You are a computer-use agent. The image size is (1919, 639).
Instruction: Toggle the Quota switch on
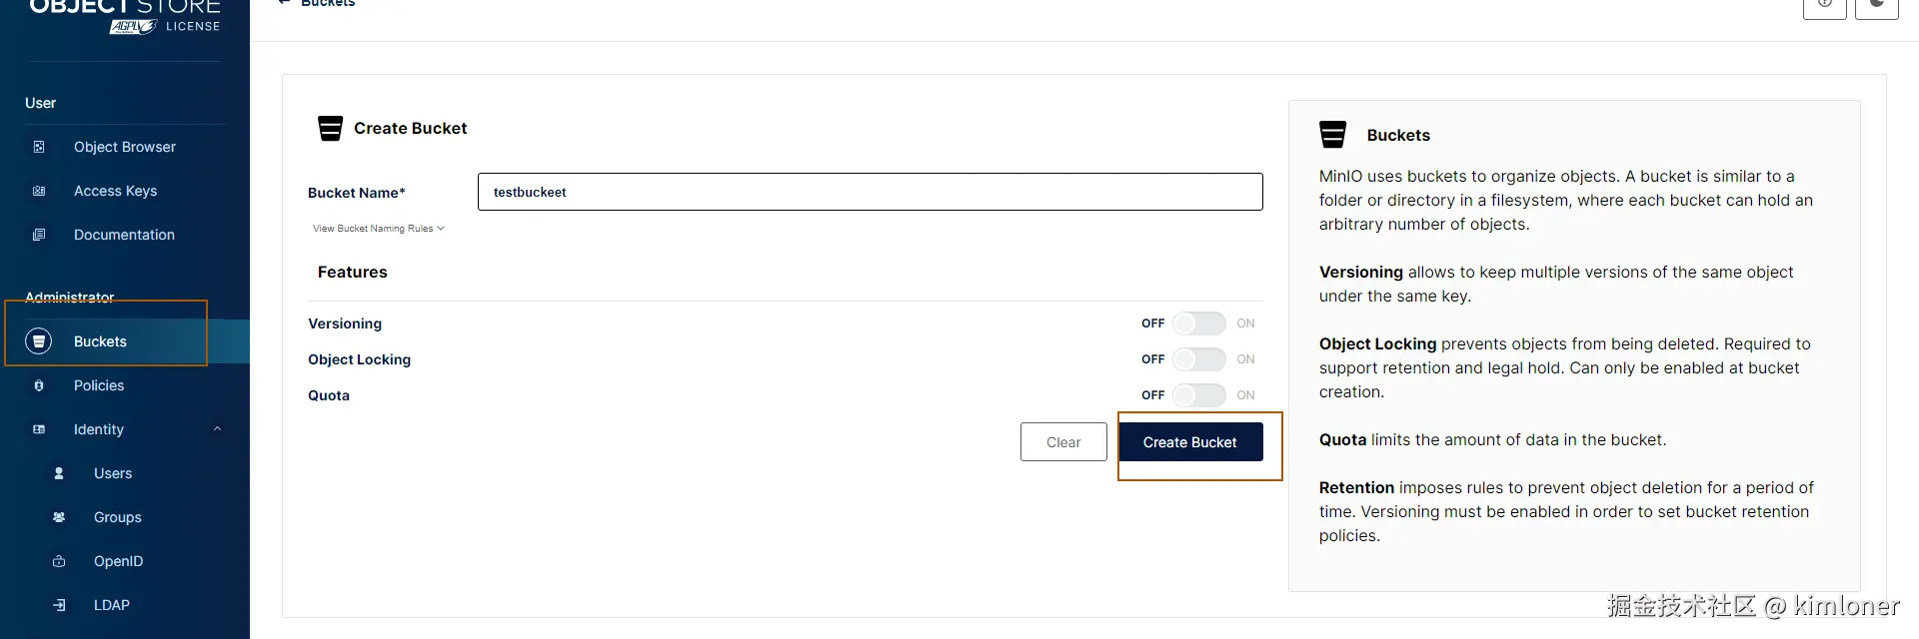(1198, 395)
